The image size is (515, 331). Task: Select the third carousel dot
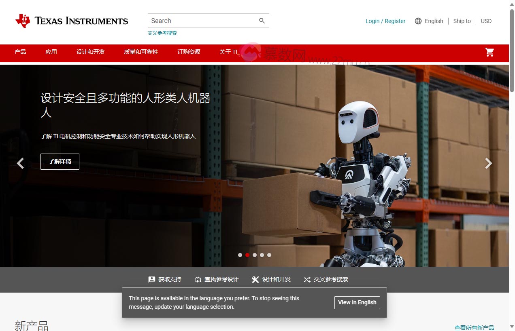pyautogui.click(x=255, y=255)
